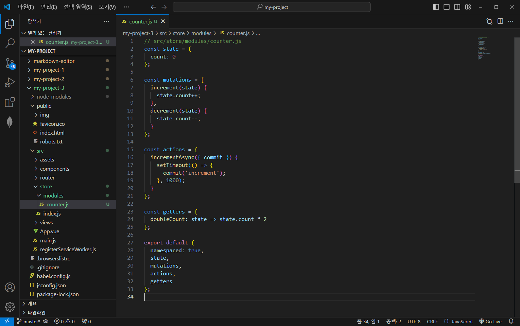Open Source Control showing 48 pending changes
The image size is (520, 326).
(x=10, y=63)
